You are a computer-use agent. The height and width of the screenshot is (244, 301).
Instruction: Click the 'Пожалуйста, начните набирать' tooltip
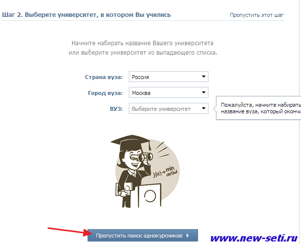[x=258, y=108]
